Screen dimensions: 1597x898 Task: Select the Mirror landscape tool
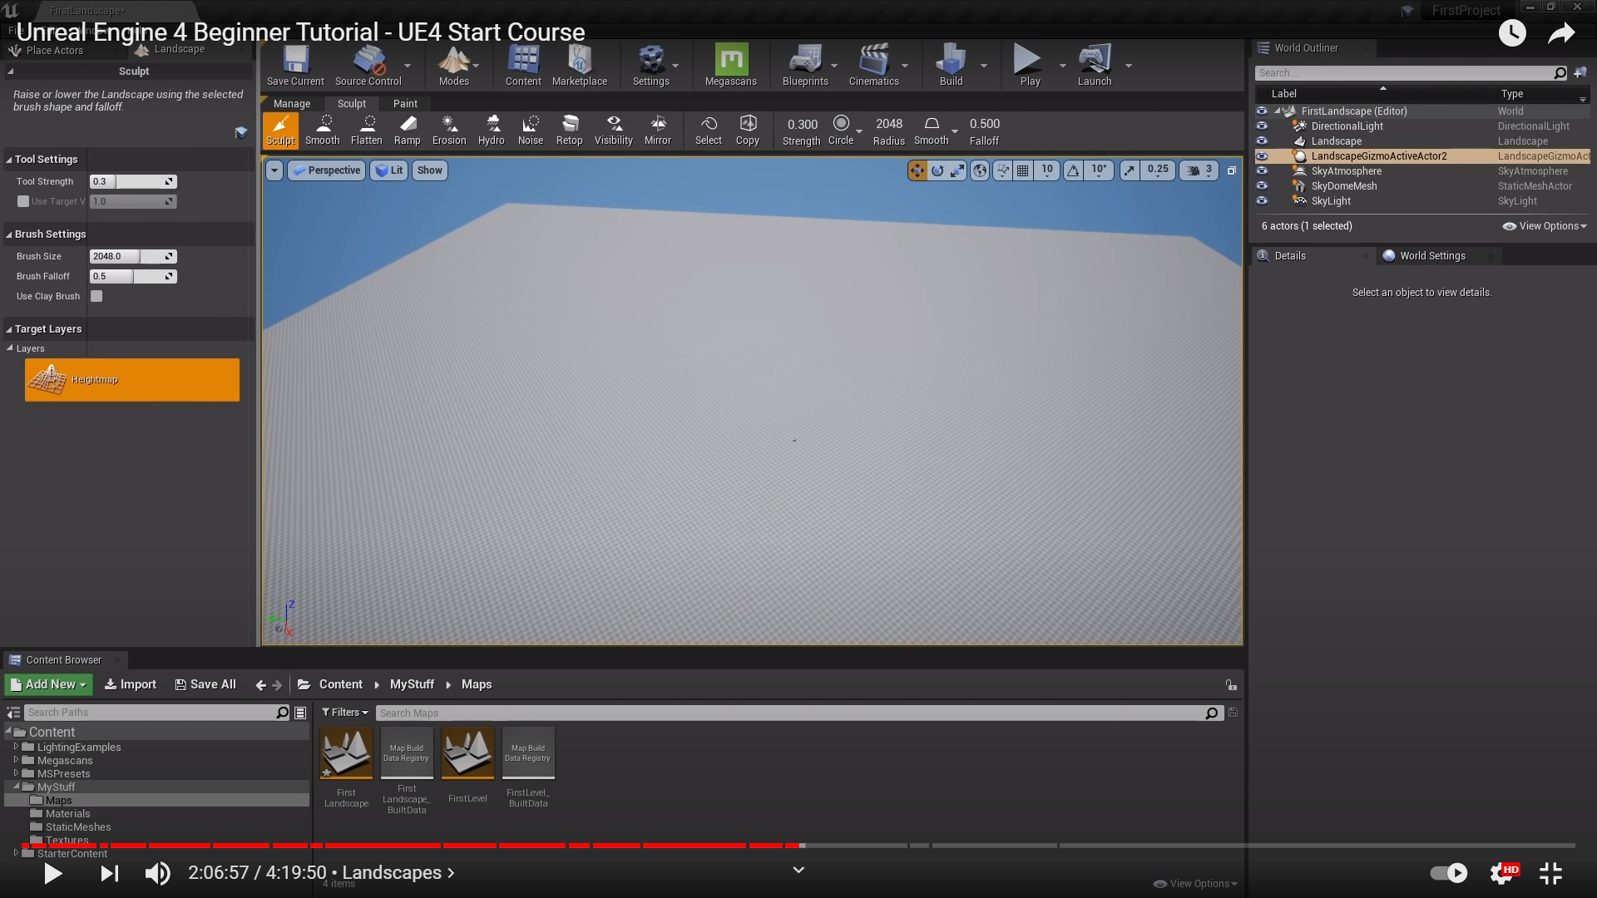pos(657,131)
